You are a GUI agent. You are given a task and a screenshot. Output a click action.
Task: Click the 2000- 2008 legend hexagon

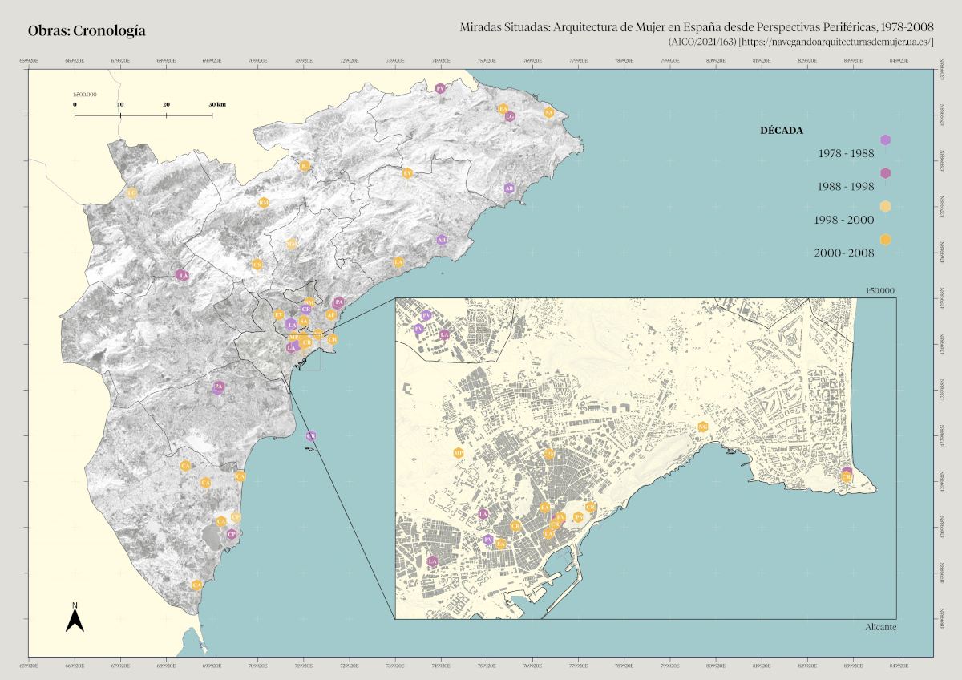point(885,240)
